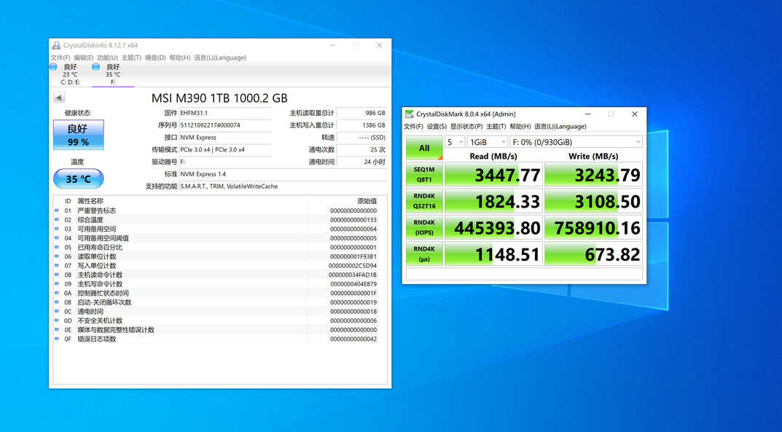Run the RND4K Q32T16 test
Image resolution: width=782 pixels, height=432 pixels.
pos(424,201)
